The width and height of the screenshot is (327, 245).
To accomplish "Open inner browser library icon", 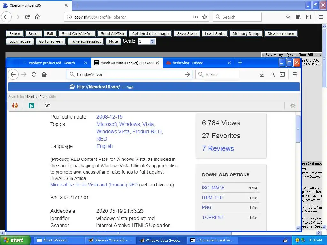I will 272,74.
